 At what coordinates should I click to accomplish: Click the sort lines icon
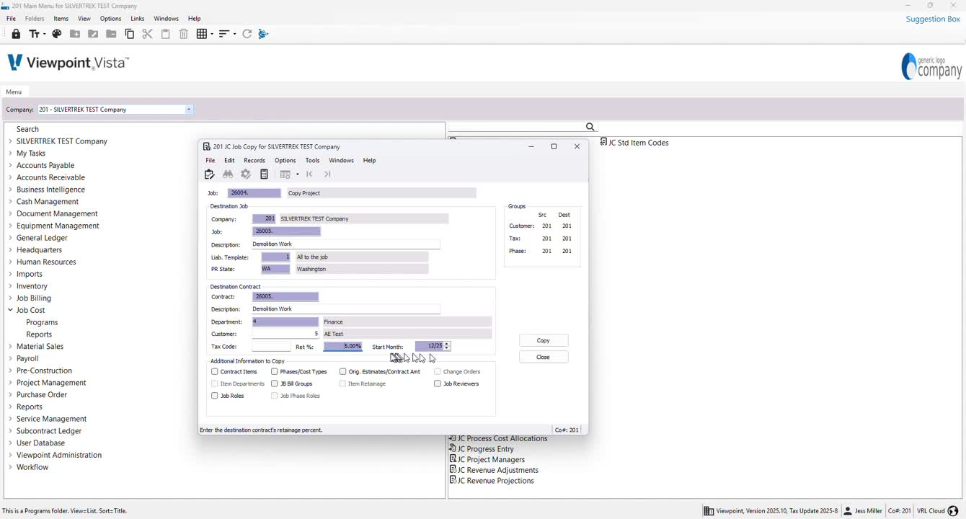[x=223, y=34]
